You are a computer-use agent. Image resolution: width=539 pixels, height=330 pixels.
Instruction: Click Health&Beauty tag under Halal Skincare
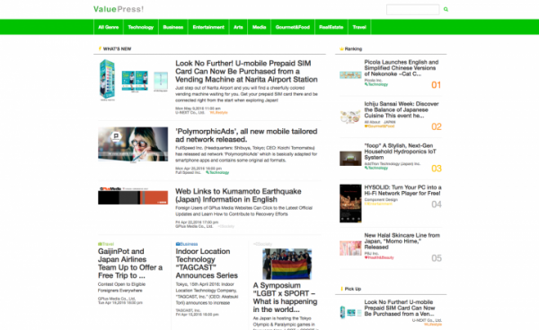click(x=379, y=257)
